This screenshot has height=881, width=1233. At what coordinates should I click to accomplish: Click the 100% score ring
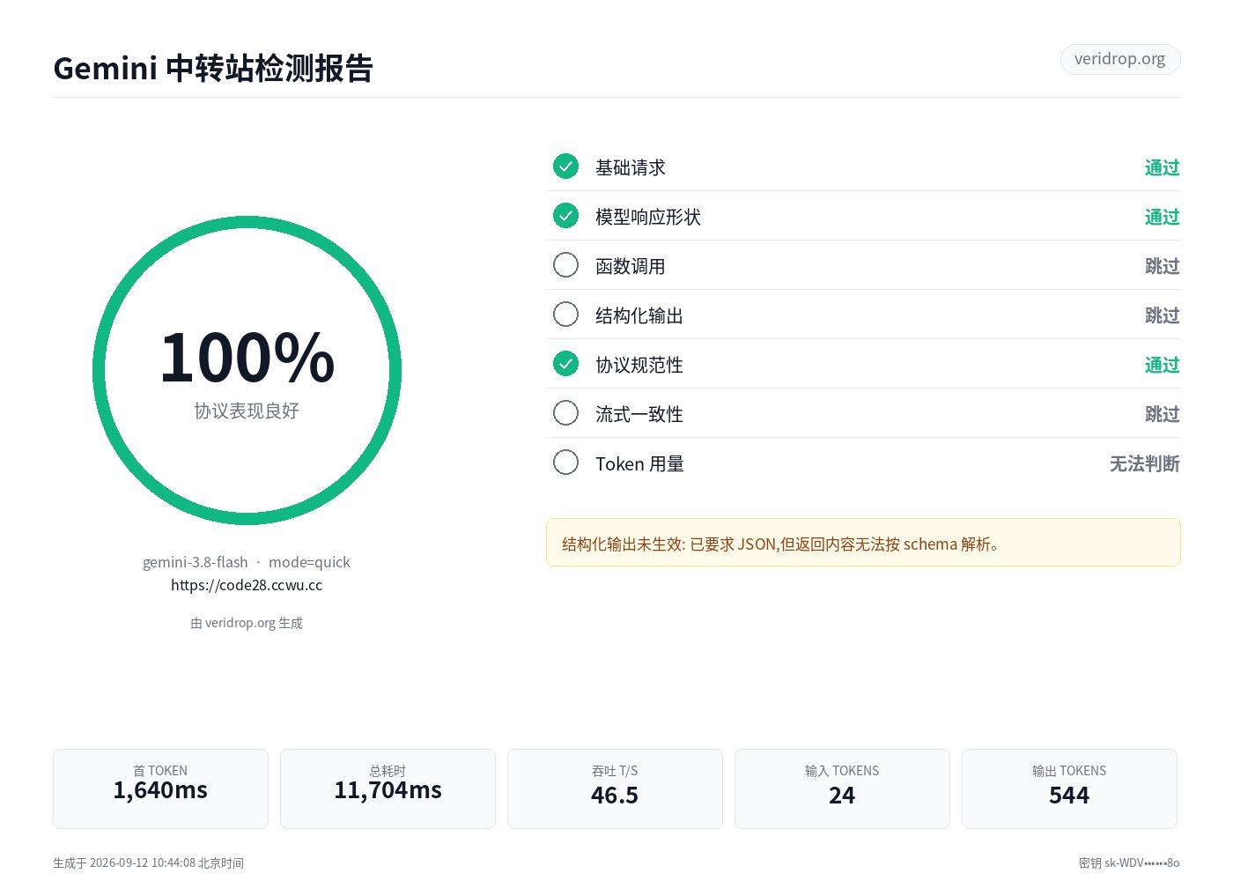tap(247, 371)
